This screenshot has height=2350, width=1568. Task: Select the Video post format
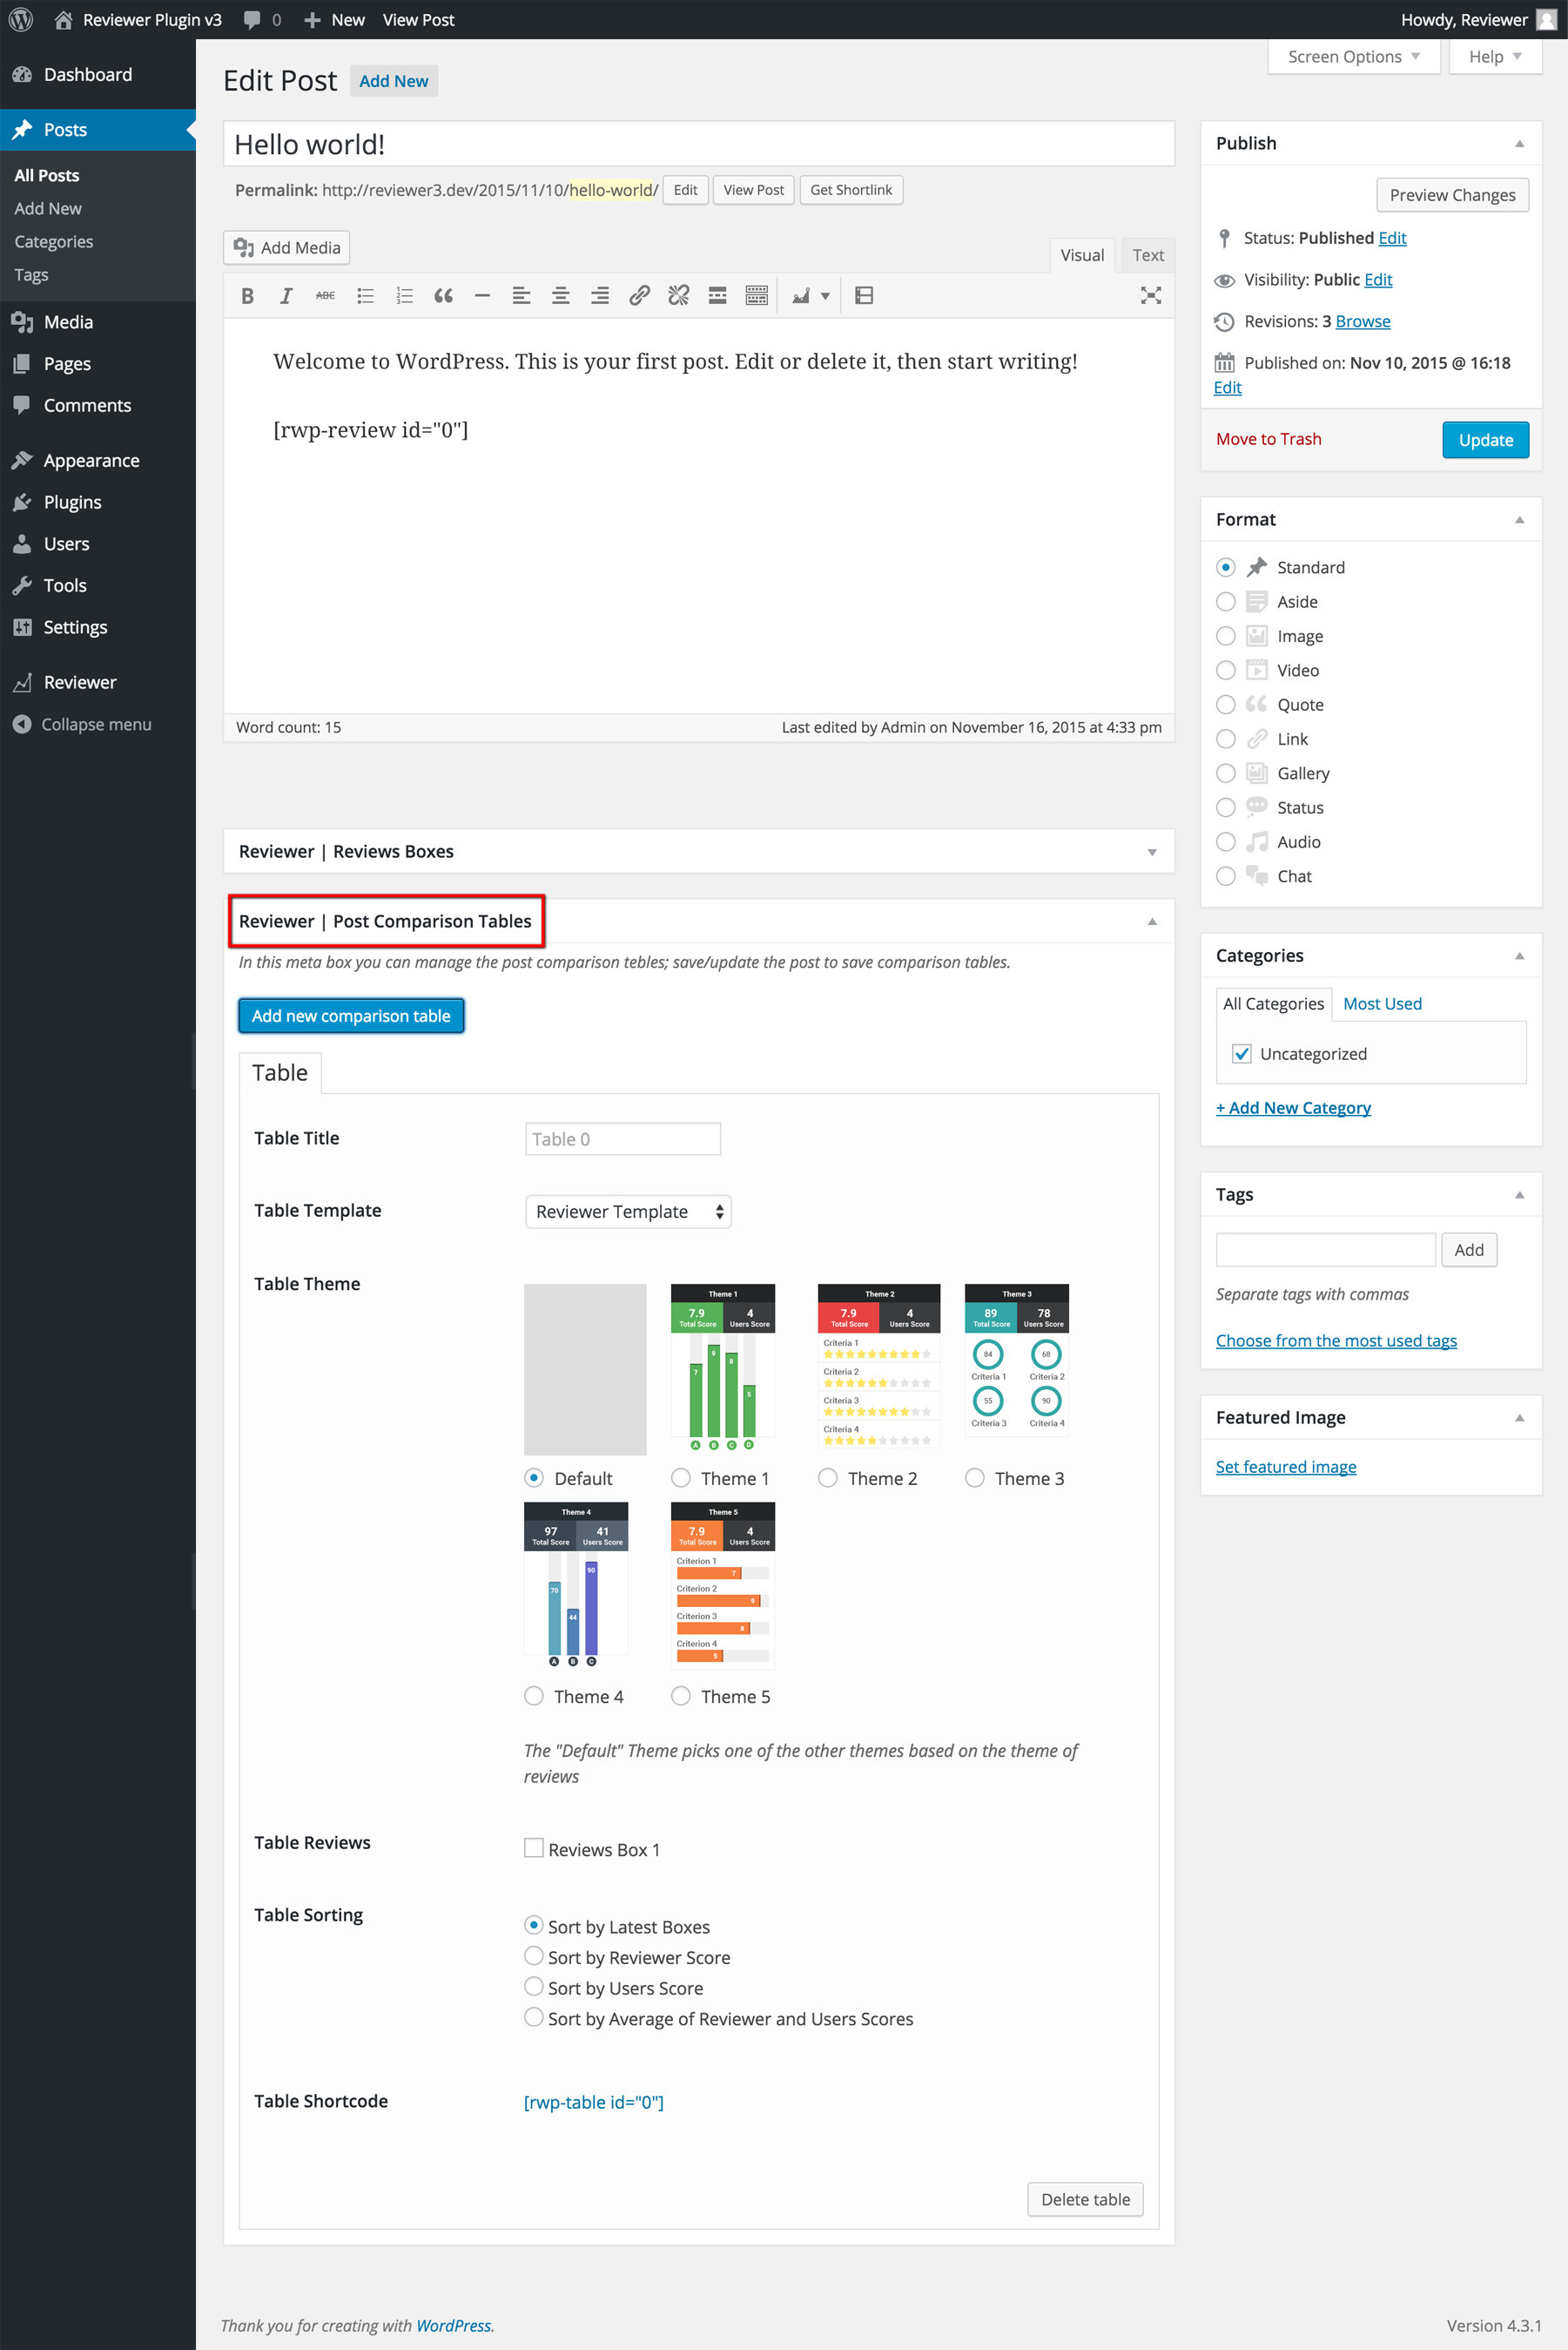(x=1225, y=671)
